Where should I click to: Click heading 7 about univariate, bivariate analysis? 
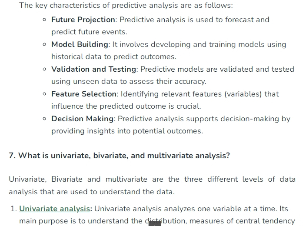[x=120, y=156]
